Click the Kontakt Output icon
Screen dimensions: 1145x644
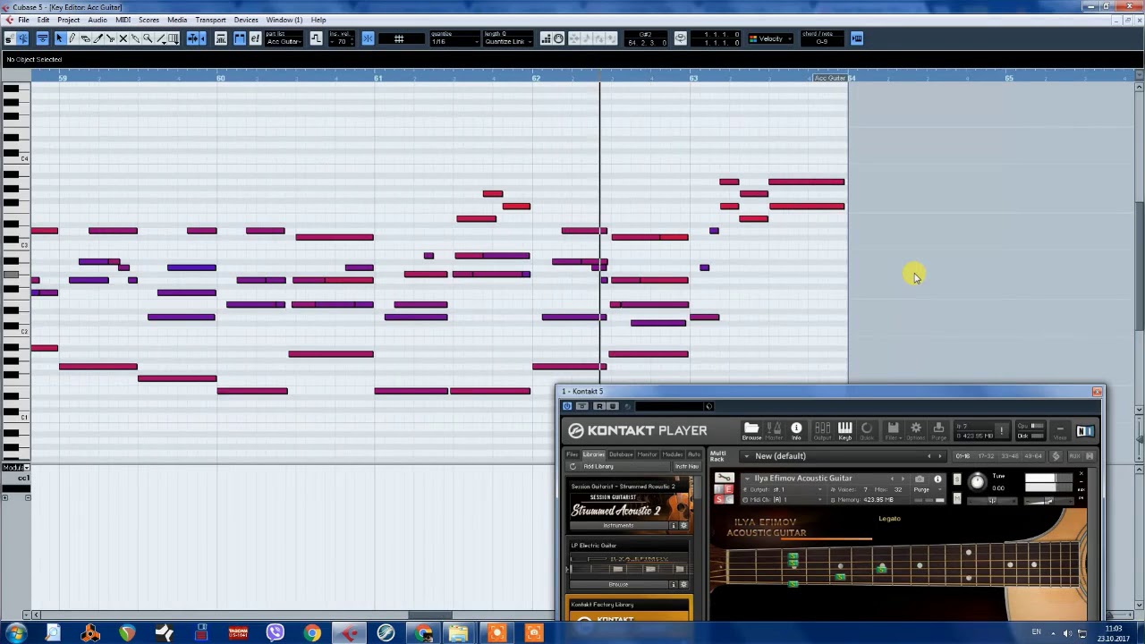pyautogui.click(x=822, y=431)
